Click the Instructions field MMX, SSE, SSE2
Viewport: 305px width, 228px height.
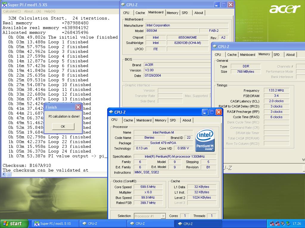click(x=175, y=172)
